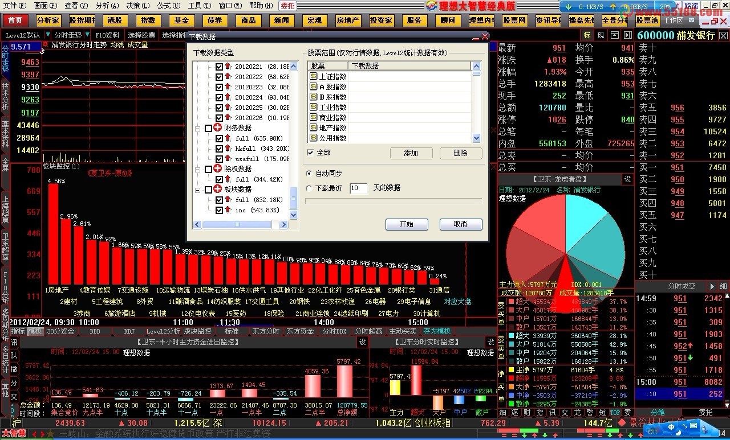Click the 存为模板 button
Viewport: 730px width, 440px height.
coord(437,331)
